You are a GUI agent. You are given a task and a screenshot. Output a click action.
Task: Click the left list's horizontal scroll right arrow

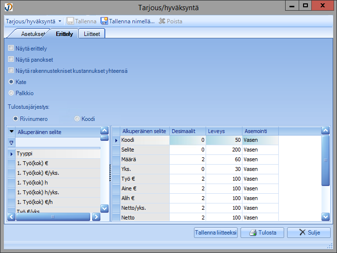96,217
